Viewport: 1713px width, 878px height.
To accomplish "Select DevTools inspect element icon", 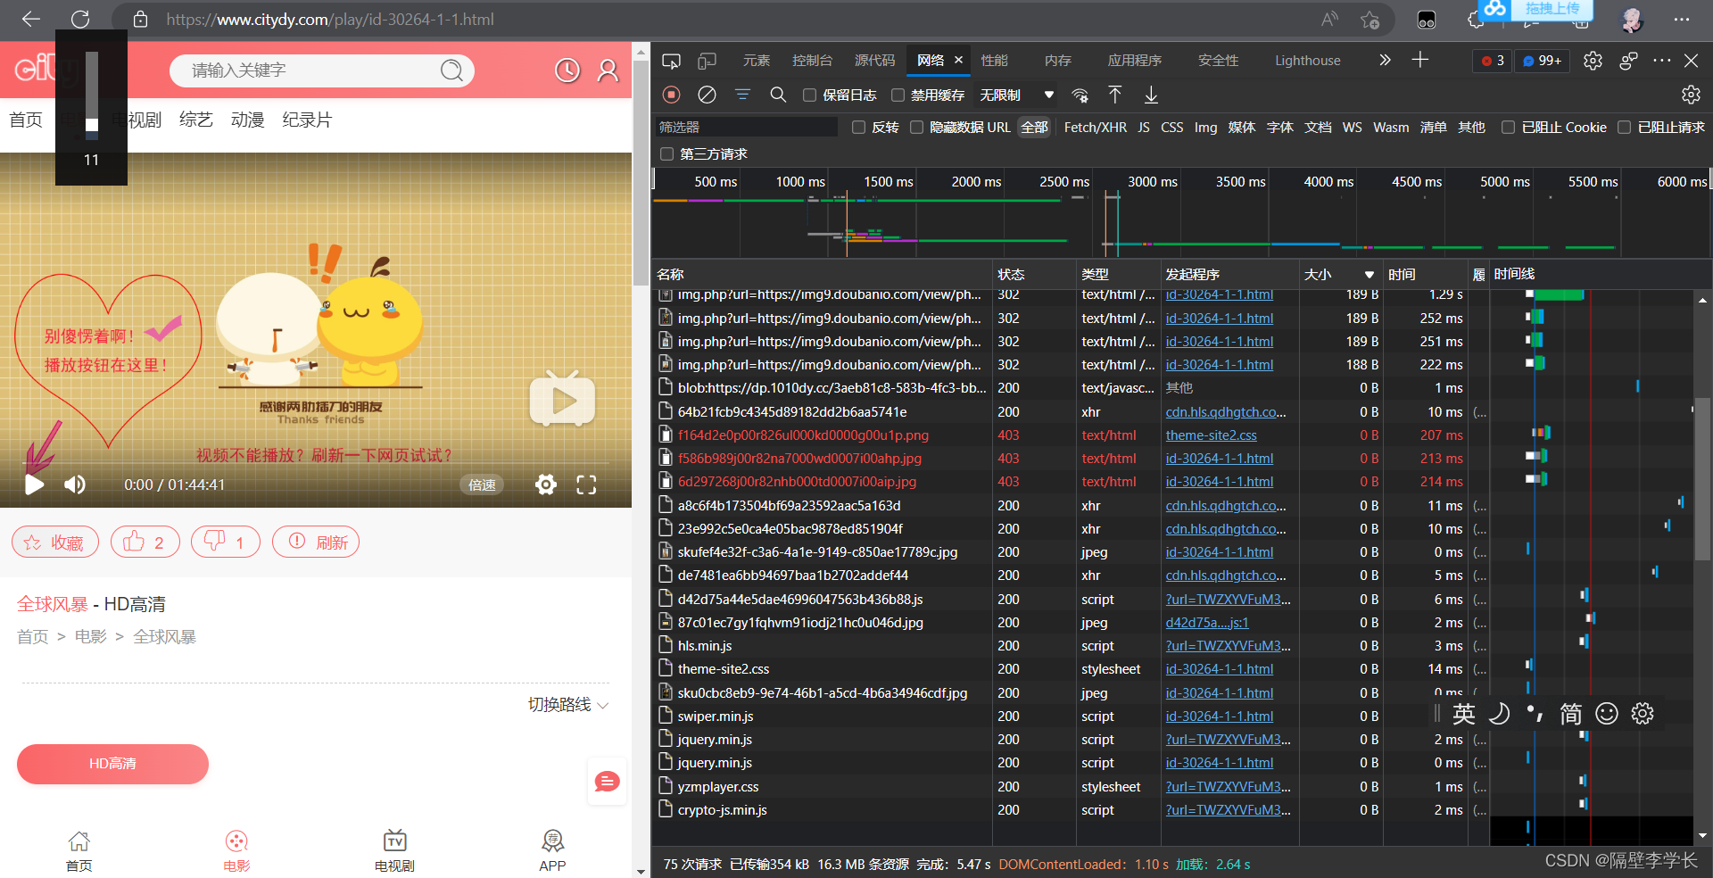I will (671, 61).
